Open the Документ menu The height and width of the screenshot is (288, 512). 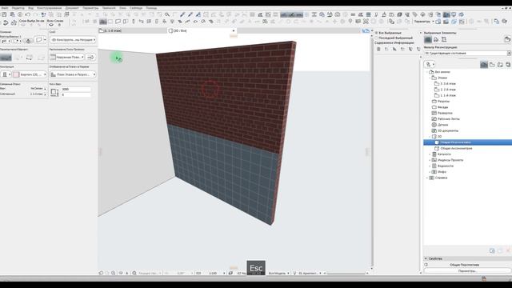pyautogui.click(x=72, y=8)
